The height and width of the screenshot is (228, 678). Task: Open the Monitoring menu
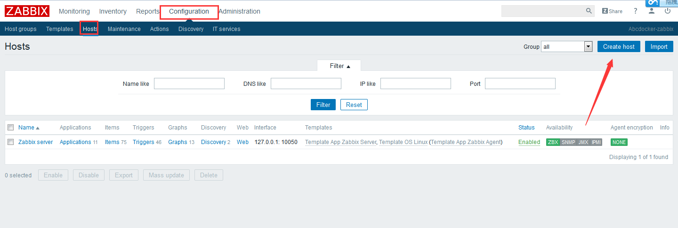[74, 11]
